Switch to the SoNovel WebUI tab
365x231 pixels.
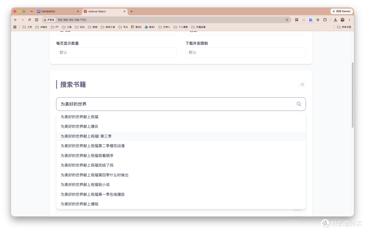pos(104,11)
